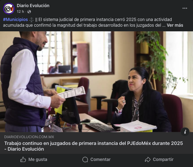
Task: Open the Diario Evolución page name link
Action: tap(33, 6)
